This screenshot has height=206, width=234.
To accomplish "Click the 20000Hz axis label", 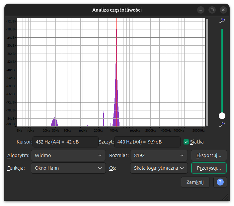I will [198, 131].
